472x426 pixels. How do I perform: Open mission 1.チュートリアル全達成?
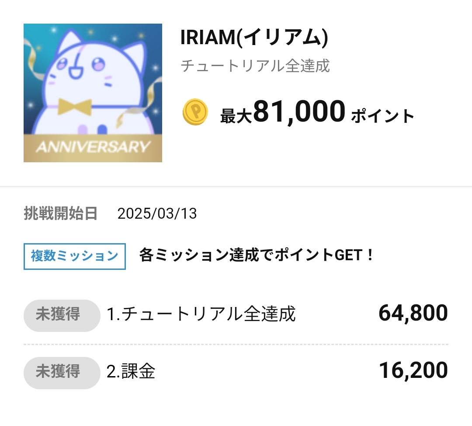[x=201, y=314]
